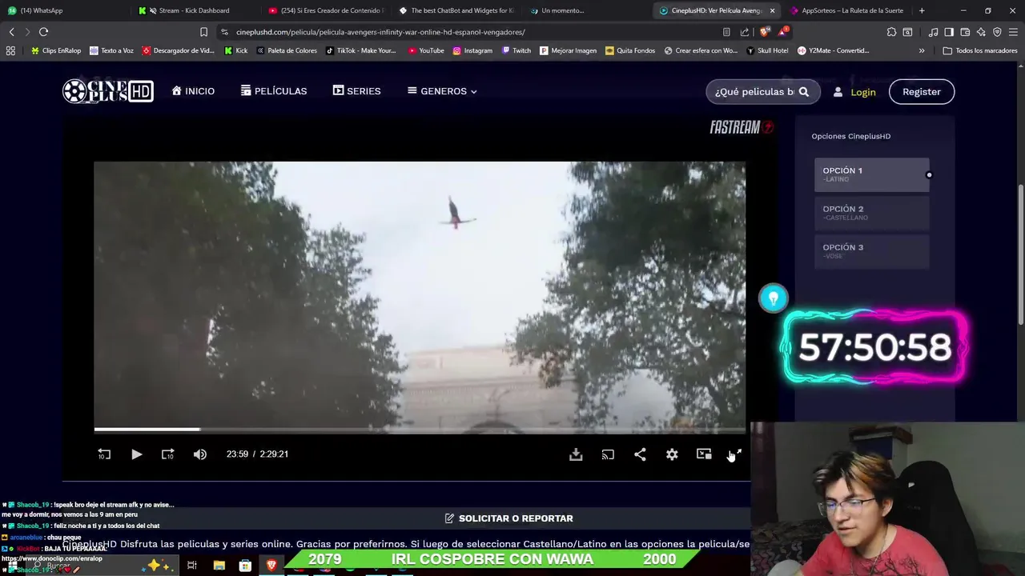Click the address bar URL
Image resolution: width=1025 pixels, height=576 pixels.
[380, 32]
